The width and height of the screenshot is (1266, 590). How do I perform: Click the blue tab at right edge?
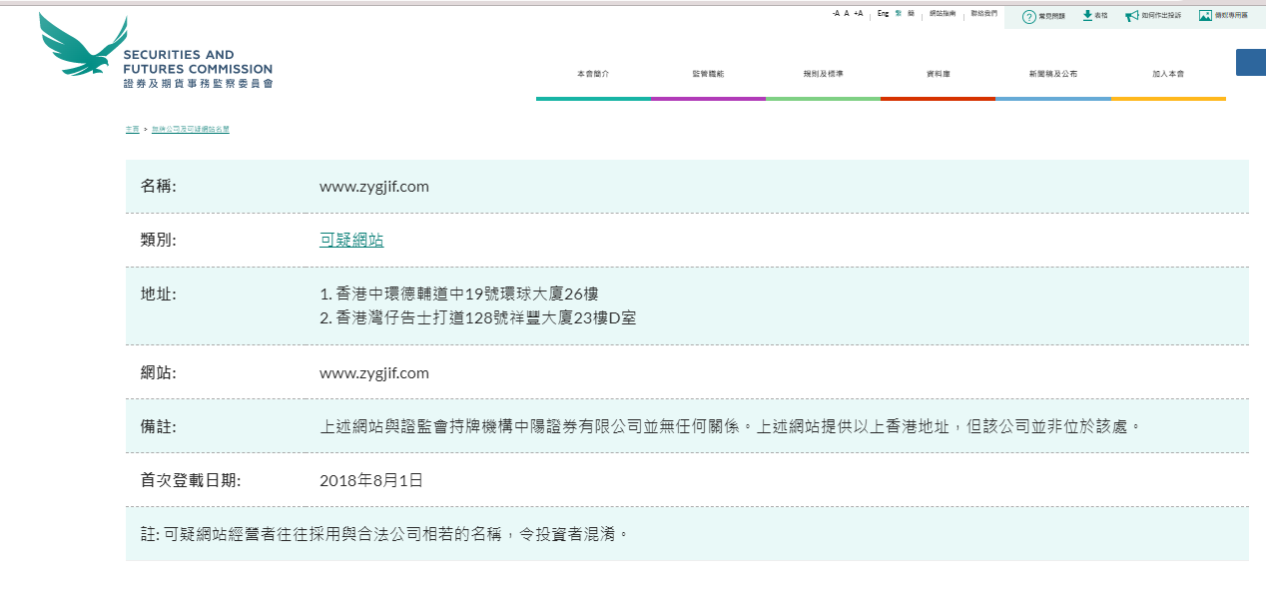click(1251, 62)
